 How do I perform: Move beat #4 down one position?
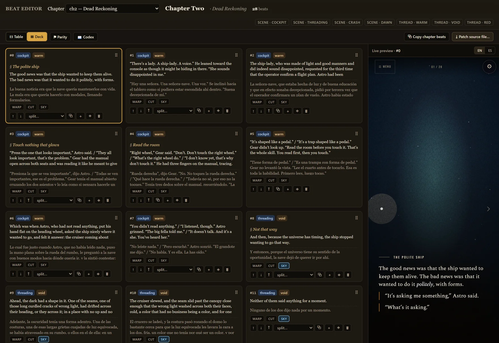tap(141, 200)
